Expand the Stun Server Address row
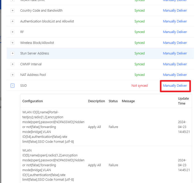 pos(12,53)
